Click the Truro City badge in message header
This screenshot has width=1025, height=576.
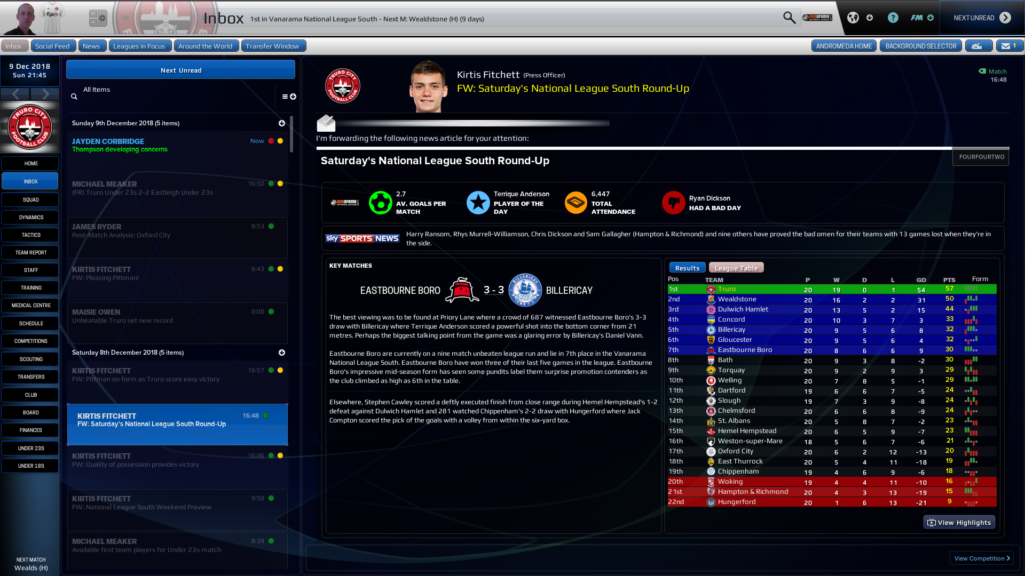(x=342, y=86)
